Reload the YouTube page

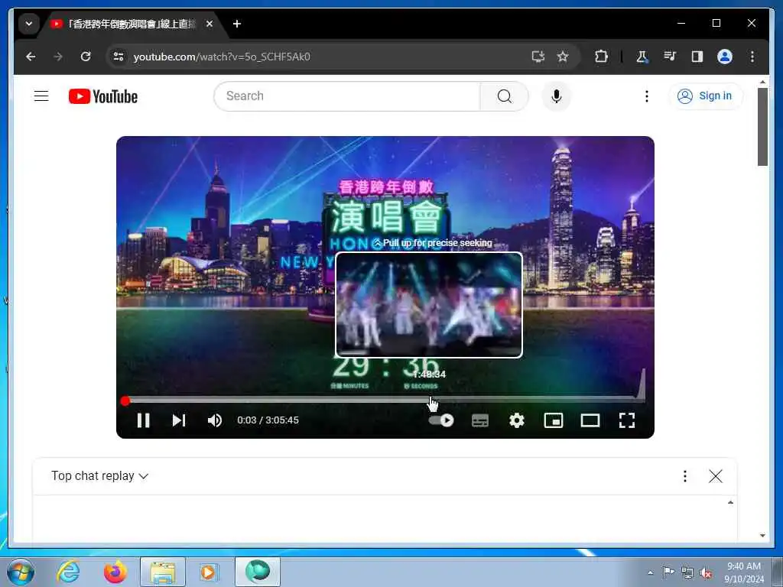pos(86,57)
